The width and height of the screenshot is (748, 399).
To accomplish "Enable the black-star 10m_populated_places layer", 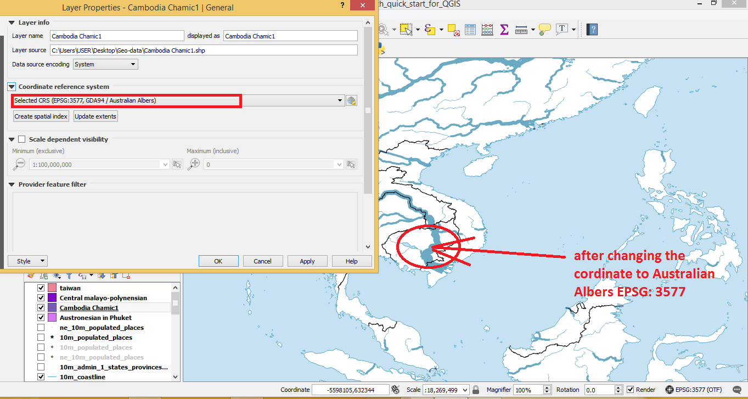I will pyautogui.click(x=41, y=338).
